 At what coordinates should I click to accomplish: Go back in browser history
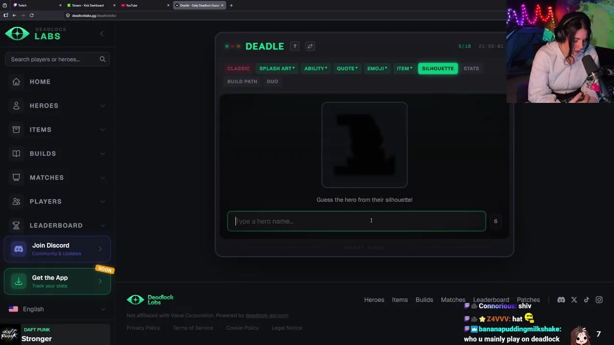[x=14, y=15]
